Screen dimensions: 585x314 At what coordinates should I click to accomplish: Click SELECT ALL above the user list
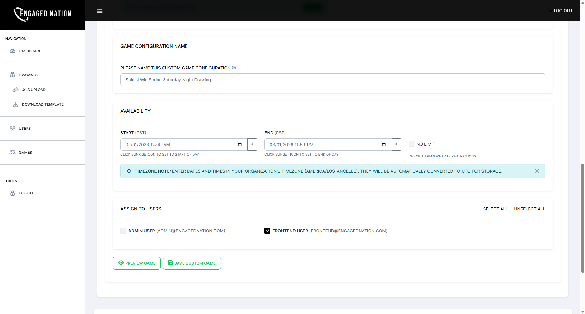coord(495,209)
